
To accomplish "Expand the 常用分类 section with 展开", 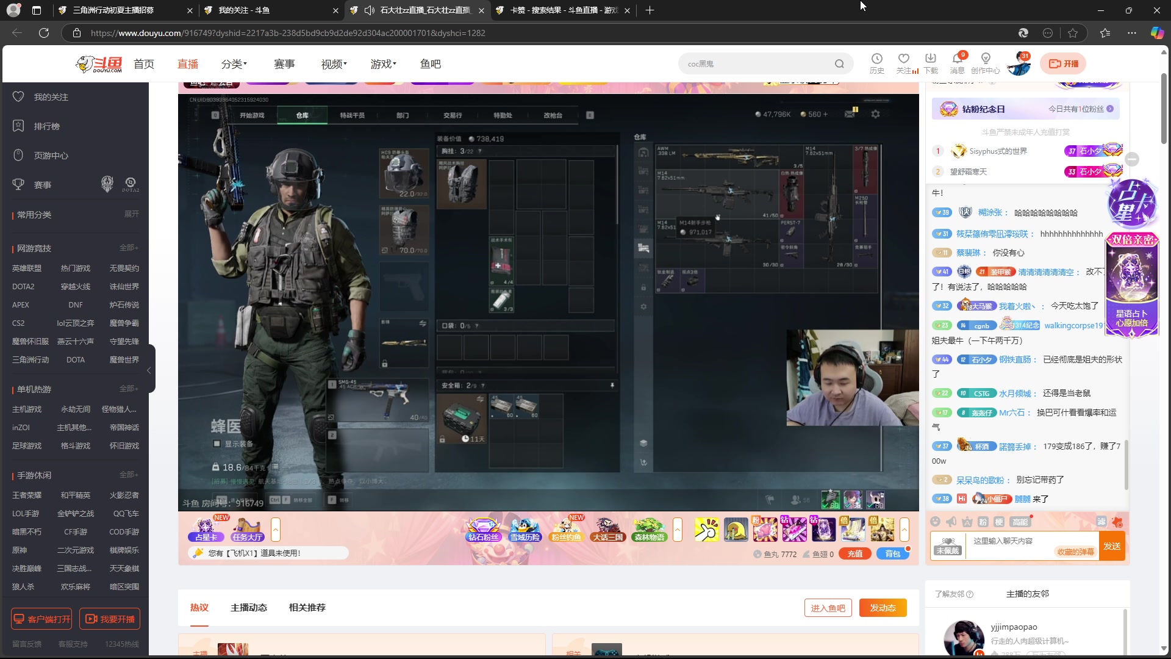I will [x=131, y=214].
